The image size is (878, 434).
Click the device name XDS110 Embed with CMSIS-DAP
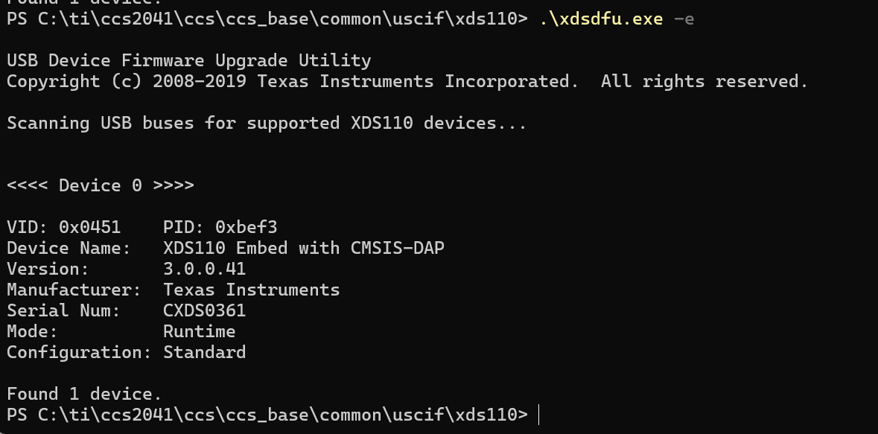[x=304, y=248]
